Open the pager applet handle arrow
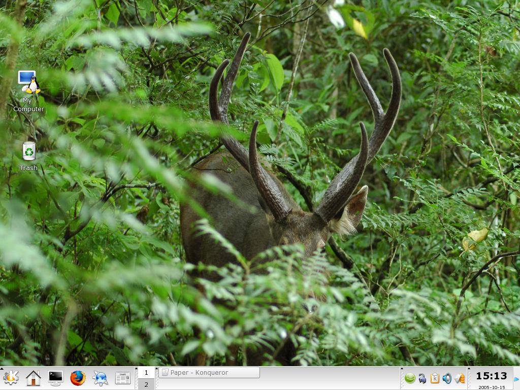 (136, 368)
